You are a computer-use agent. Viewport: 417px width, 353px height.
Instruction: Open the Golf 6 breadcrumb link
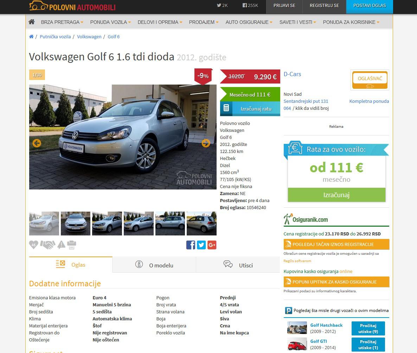(x=114, y=36)
